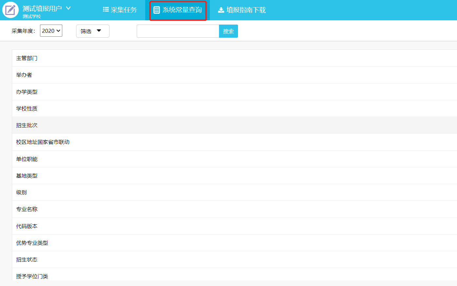Click the 系统常量查询 document icon

[x=157, y=10]
